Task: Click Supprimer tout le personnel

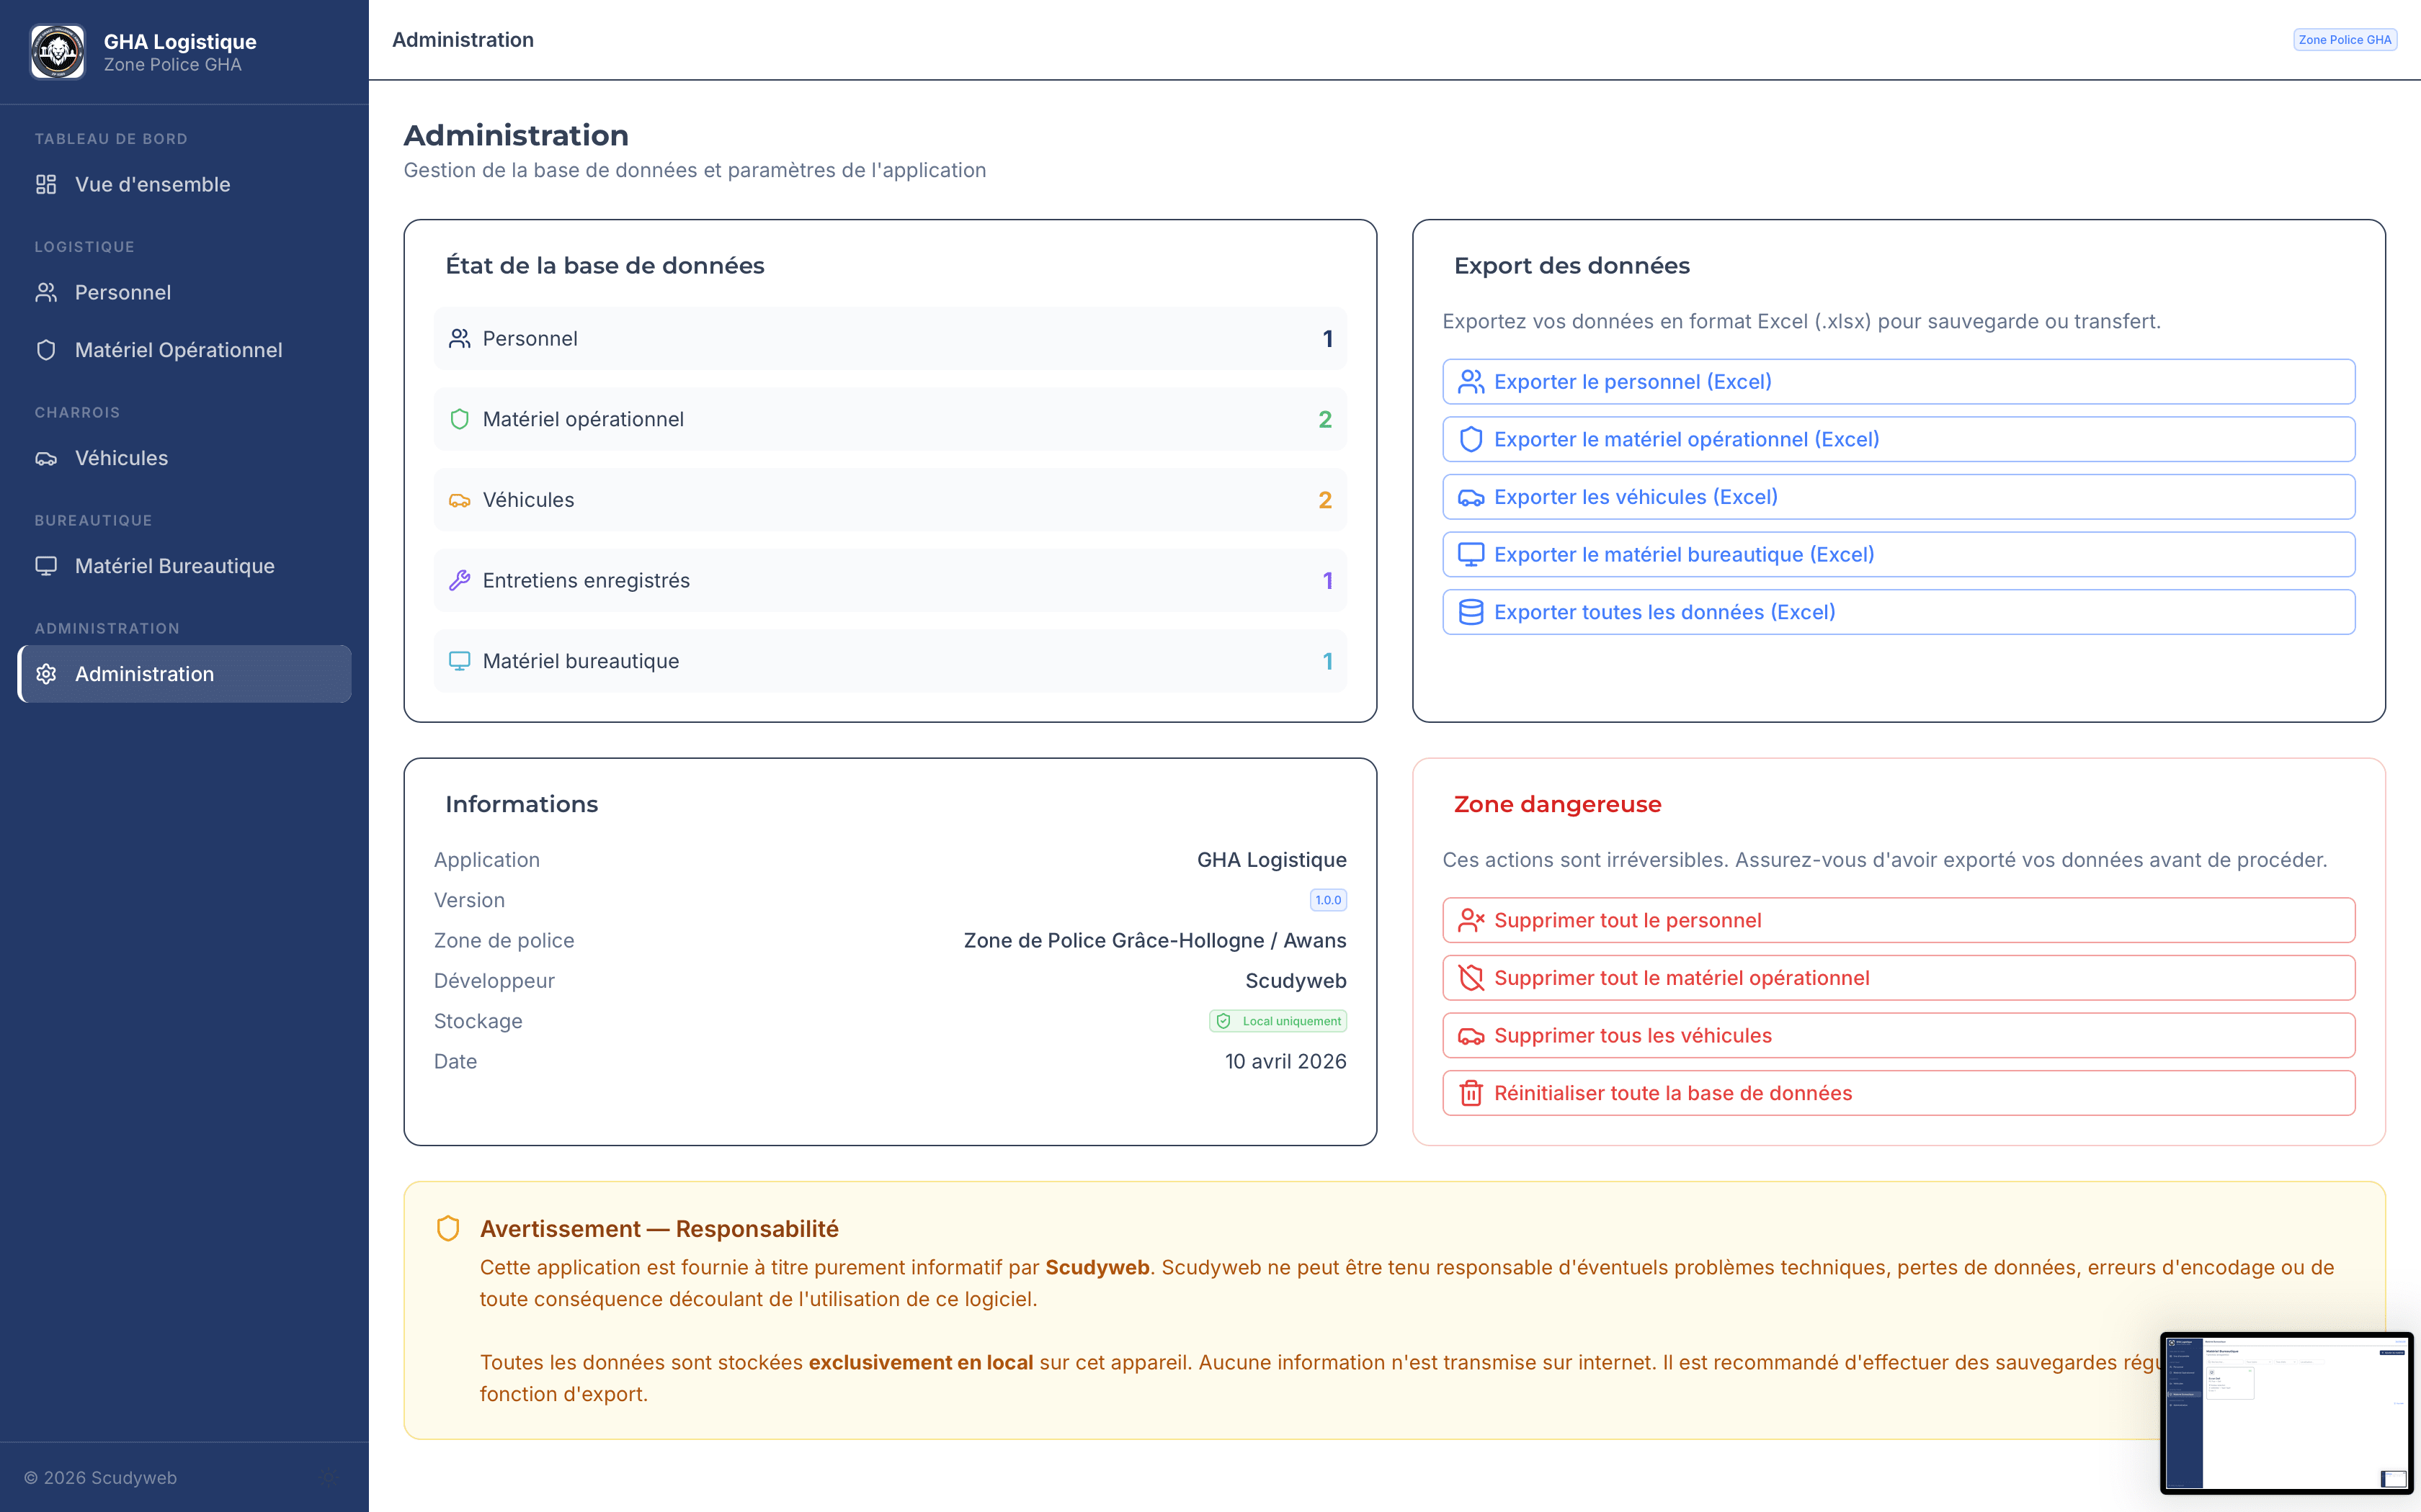Action: (x=1898, y=920)
